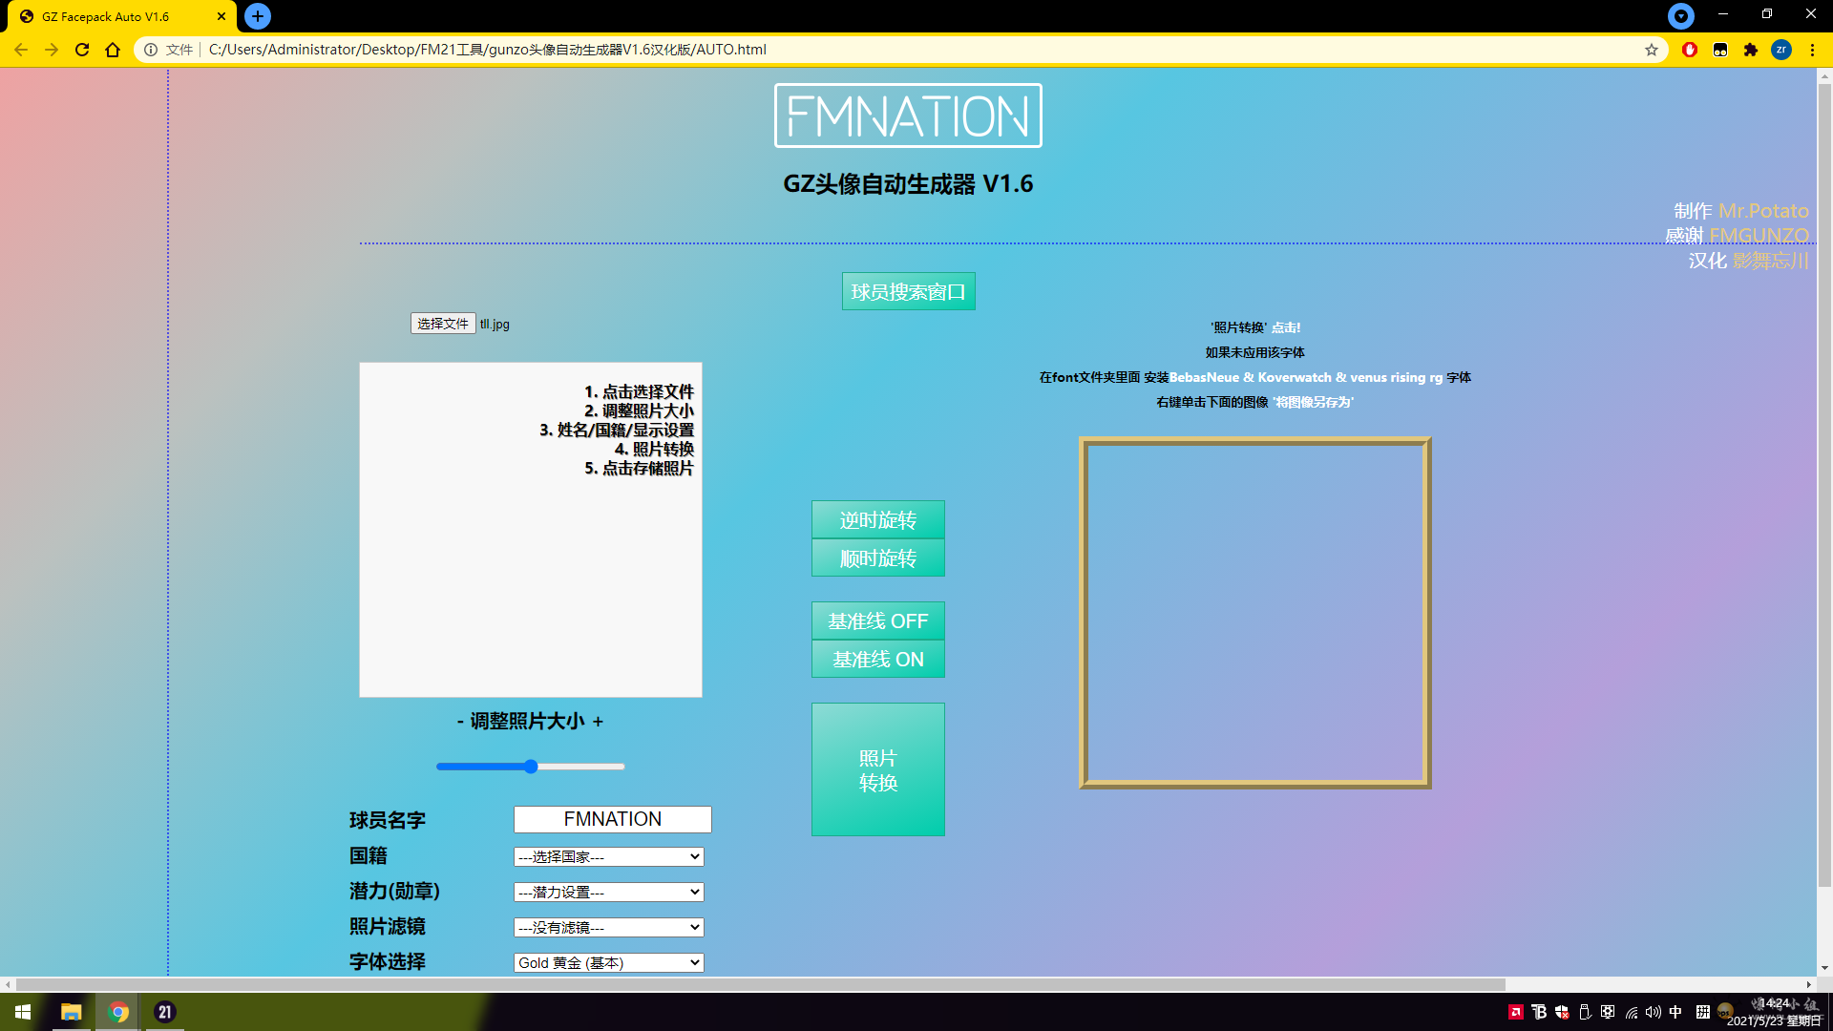Screen dimensions: 1833x1031
Task: Open File Explorer from taskbar
Action: click(x=71, y=1012)
